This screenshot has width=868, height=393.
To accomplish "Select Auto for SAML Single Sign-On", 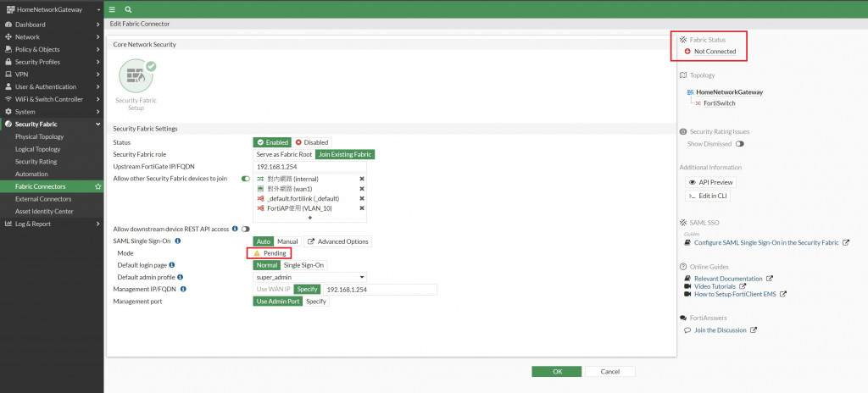I will 264,241.
